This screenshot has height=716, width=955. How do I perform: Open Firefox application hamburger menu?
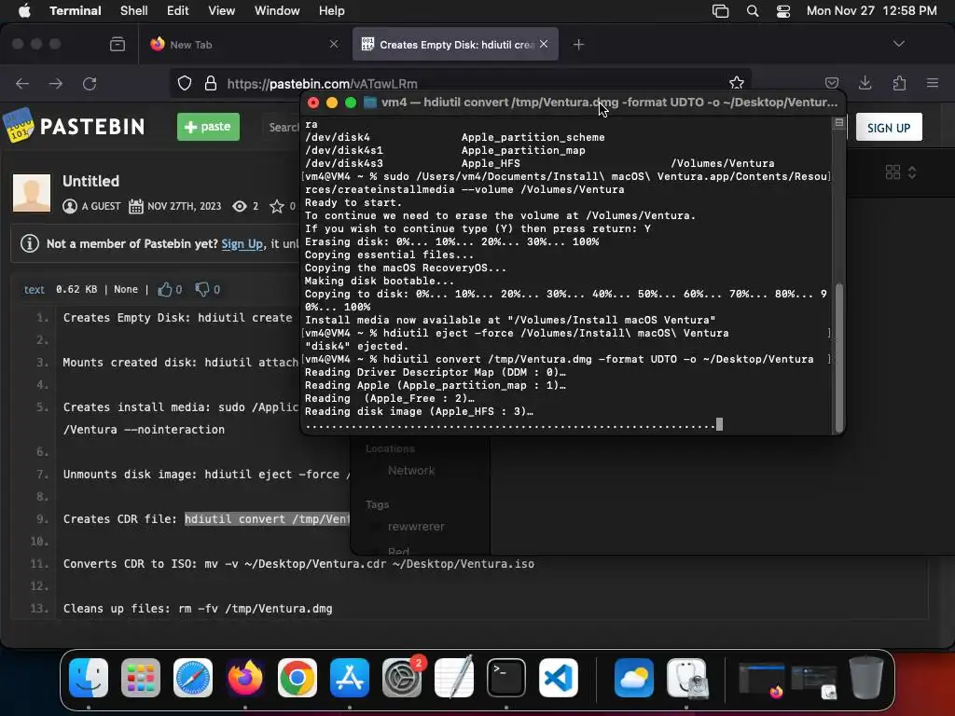[x=933, y=83]
